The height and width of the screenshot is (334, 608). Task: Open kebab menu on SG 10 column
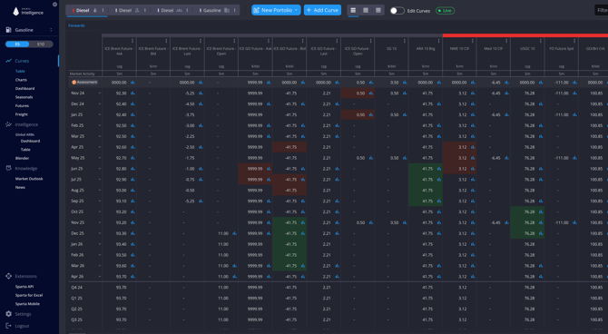coord(405,41)
